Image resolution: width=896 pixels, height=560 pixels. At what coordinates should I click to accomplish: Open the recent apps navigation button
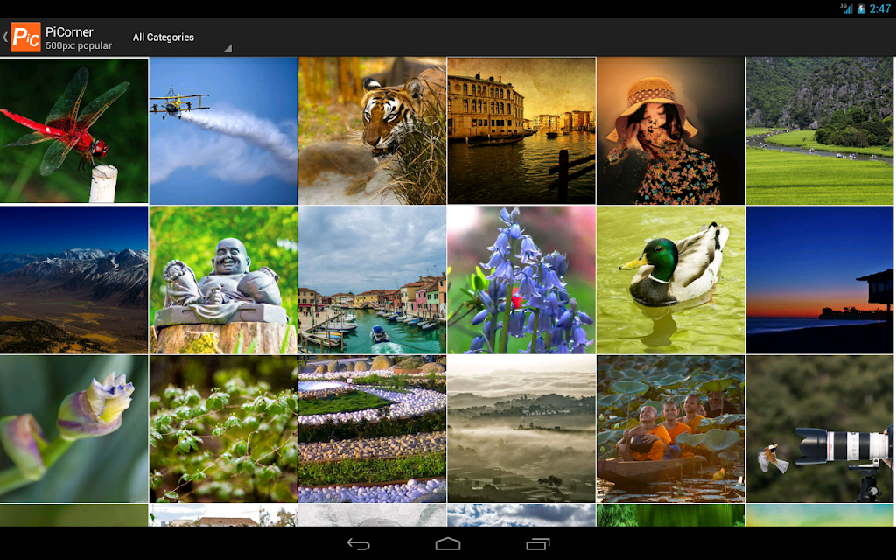pyautogui.click(x=538, y=544)
